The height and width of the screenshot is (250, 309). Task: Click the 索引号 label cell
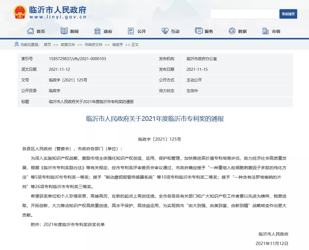coord(31,59)
